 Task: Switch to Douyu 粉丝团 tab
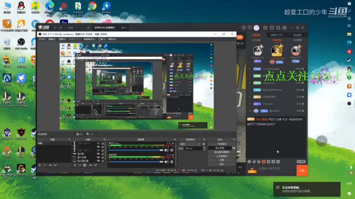(297, 35)
